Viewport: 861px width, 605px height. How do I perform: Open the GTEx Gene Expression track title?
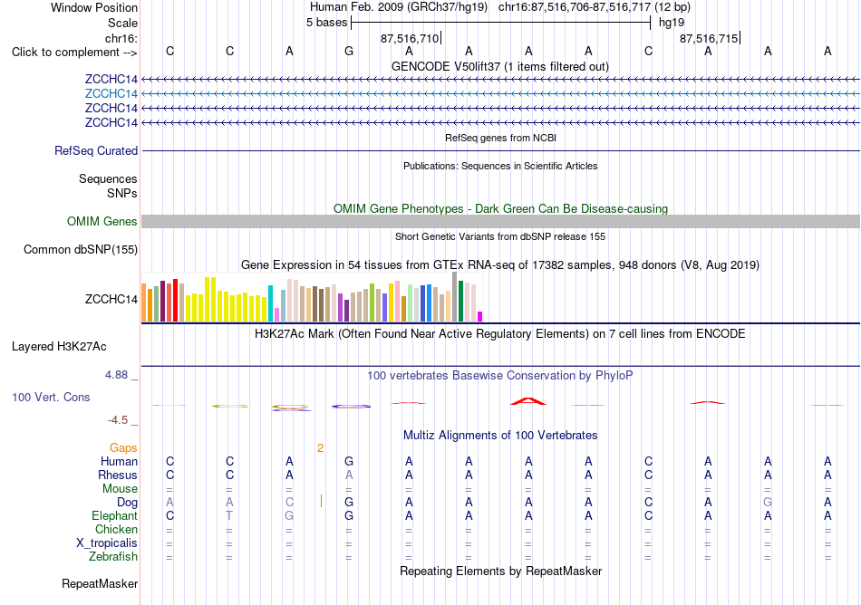pos(500,265)
